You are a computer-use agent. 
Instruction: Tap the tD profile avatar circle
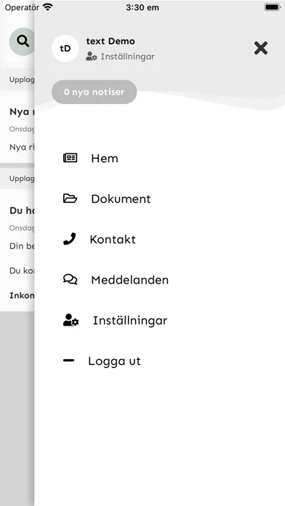pyautogui.click(x=65, y=49)
